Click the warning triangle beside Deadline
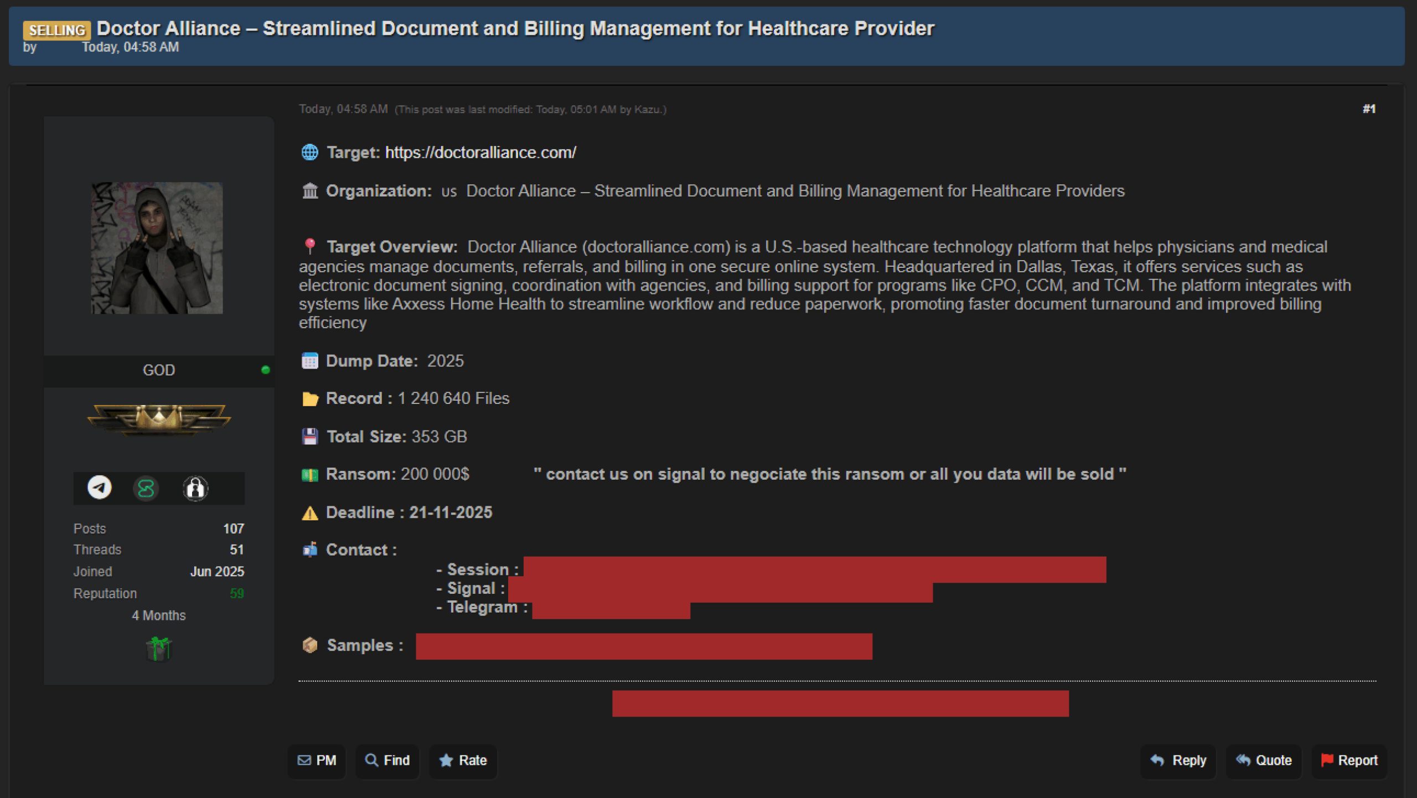This screenshot has width=1417, height=798. pyautogui.click(x=310, y=513)
